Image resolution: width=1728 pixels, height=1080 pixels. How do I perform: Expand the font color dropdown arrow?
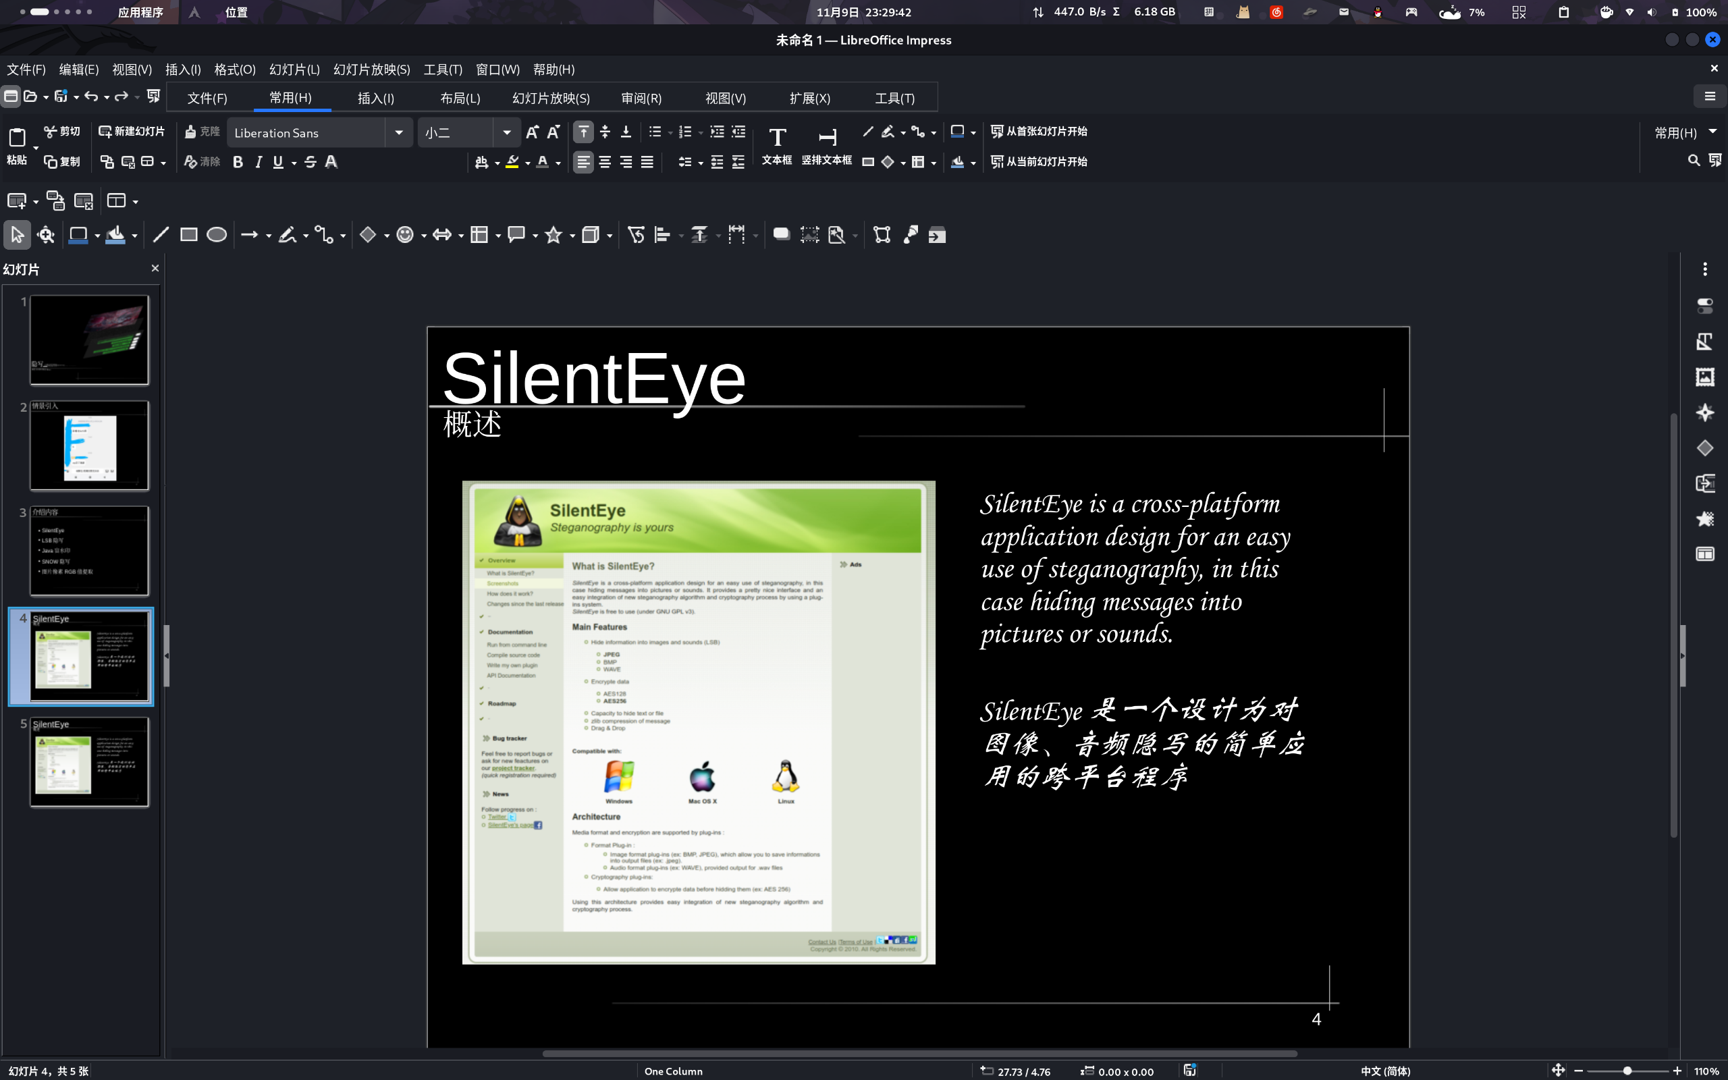tap(558, 163)
